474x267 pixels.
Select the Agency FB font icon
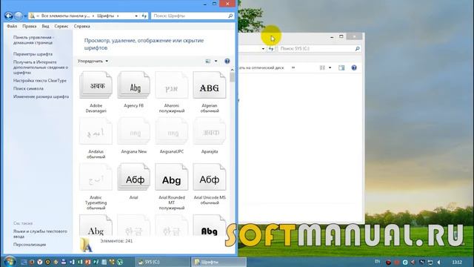(133, 85)
